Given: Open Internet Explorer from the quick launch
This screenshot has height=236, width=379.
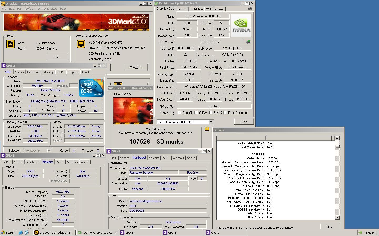Looking at the screenshot, I should coord(21,233).
